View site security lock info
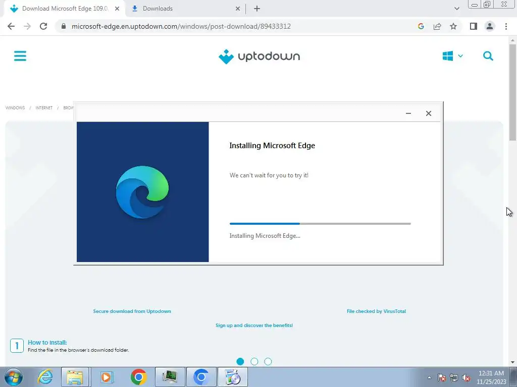The width and height of the screenshot is (517, 387). [x=64, y=26]
